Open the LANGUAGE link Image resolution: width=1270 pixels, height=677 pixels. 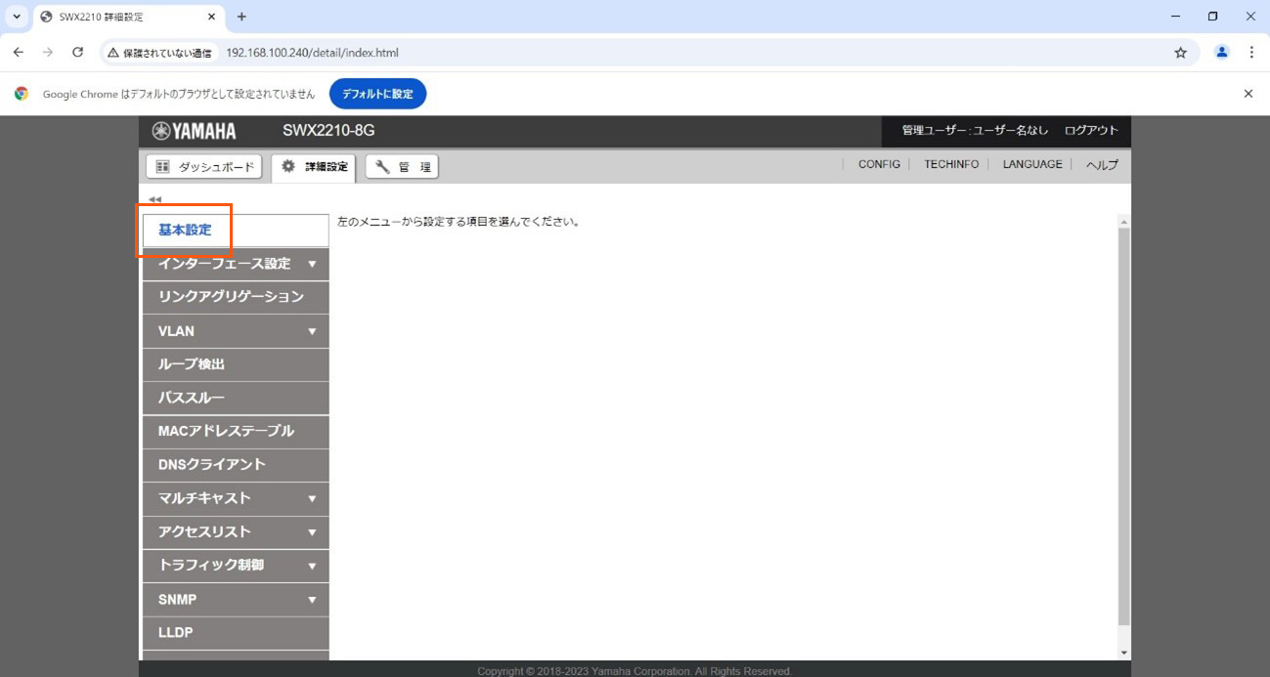[1031, 165]
